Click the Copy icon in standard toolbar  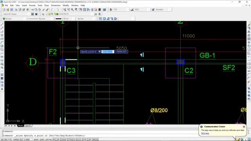click(x=36, y=9)
